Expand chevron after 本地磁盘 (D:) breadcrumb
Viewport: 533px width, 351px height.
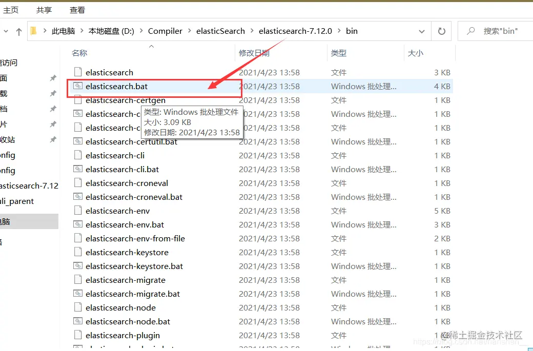pos(141,31)
